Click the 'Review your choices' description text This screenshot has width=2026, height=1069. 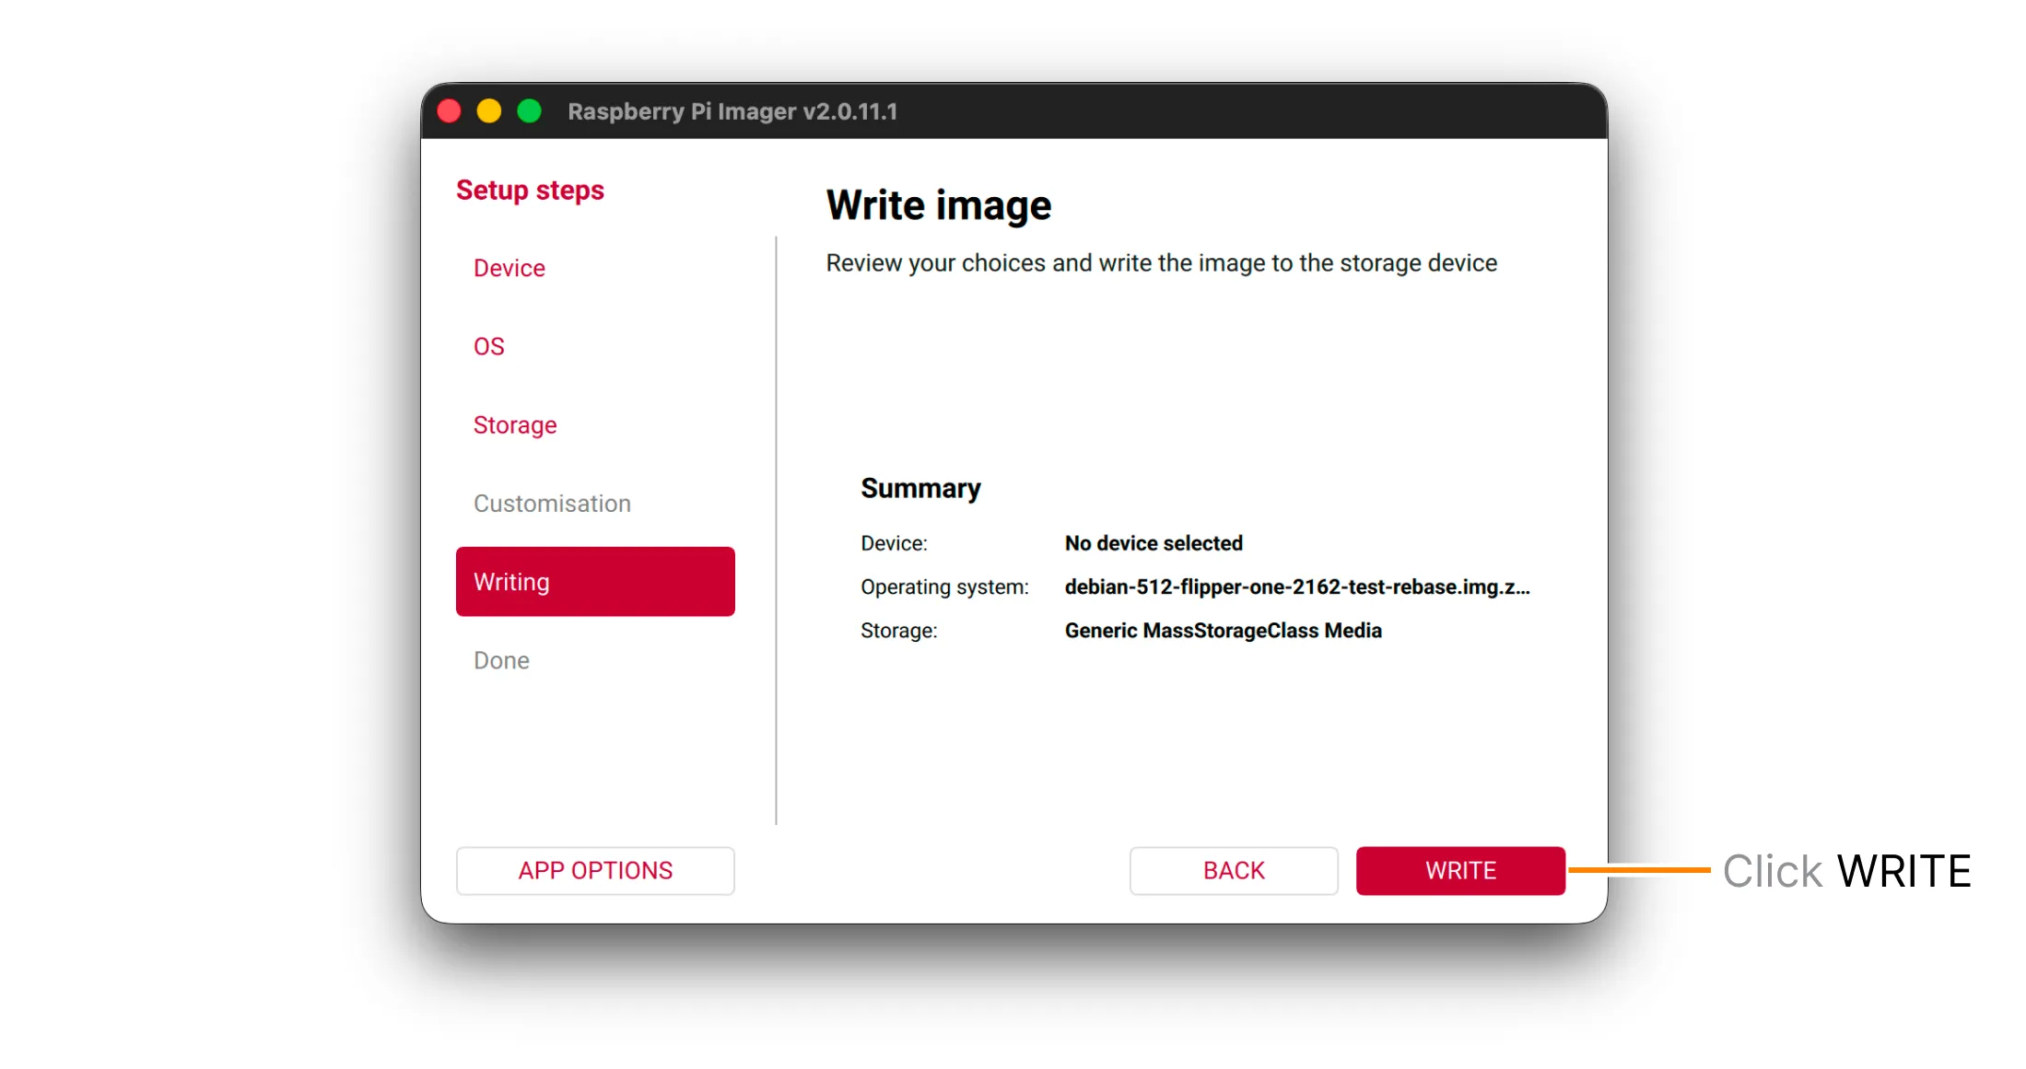pyautogui.click(x=1162, y=263)
